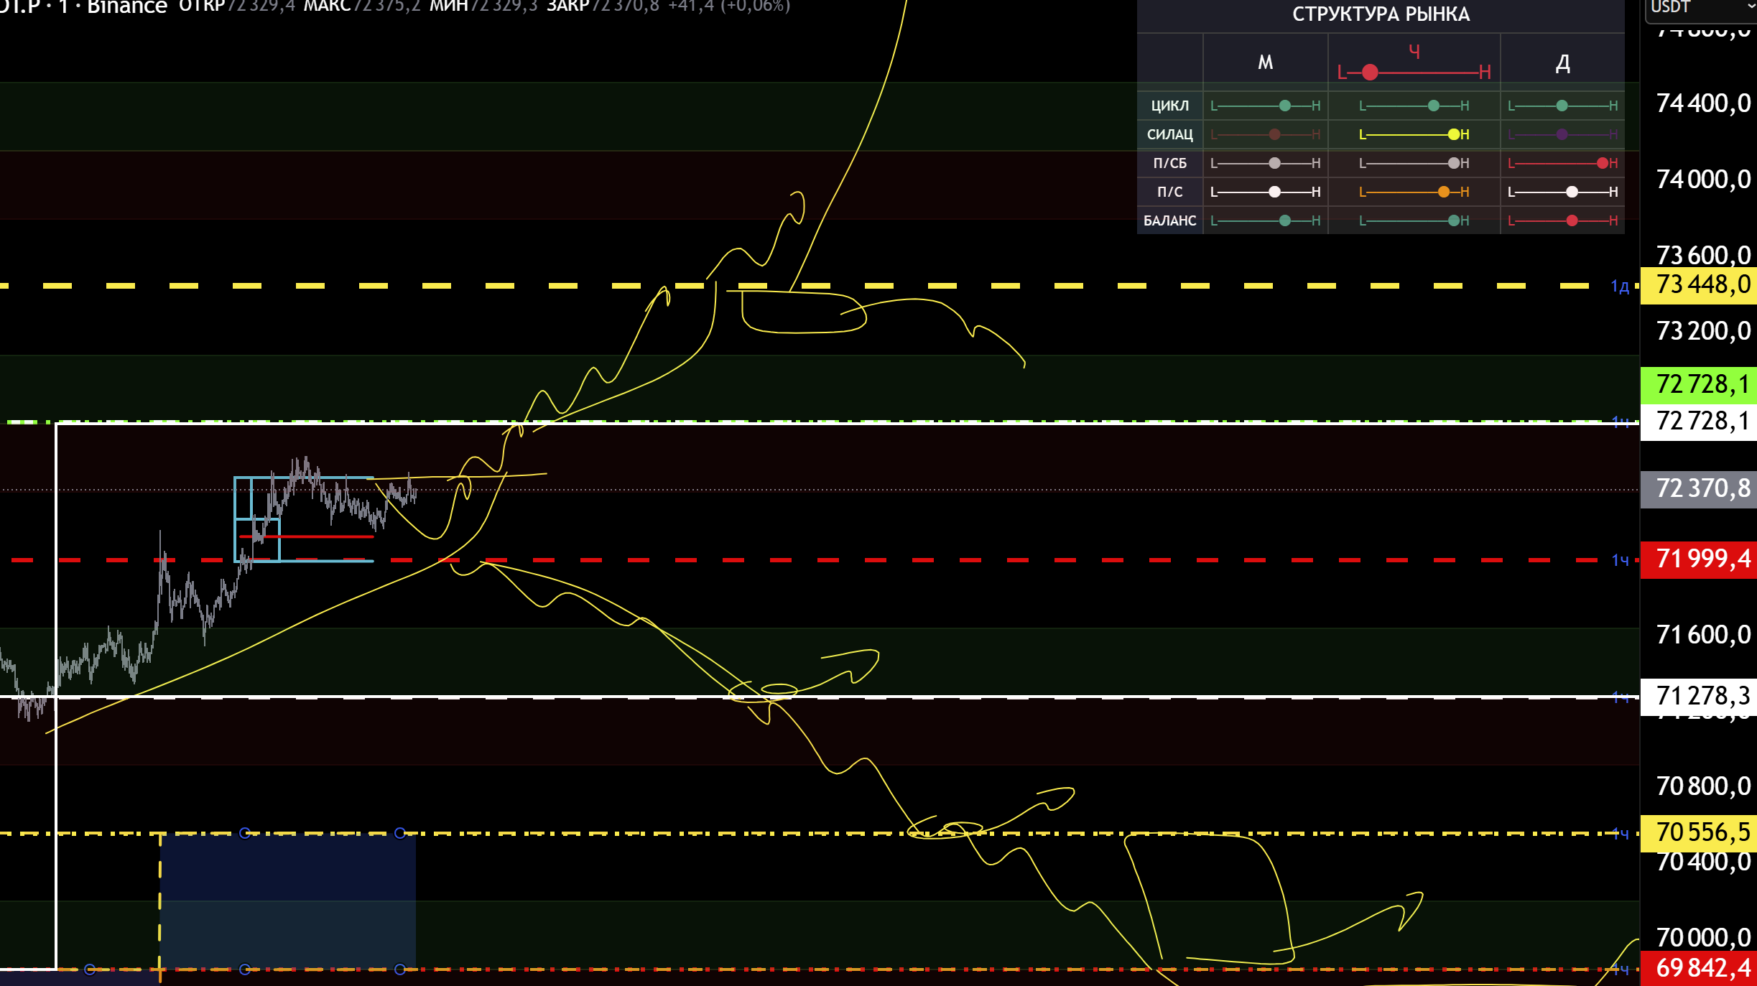Click the yellow СИЛАЦ dot in Ч column
The width and height of the screenshot is (1757, 986).
coord(1453,134)
